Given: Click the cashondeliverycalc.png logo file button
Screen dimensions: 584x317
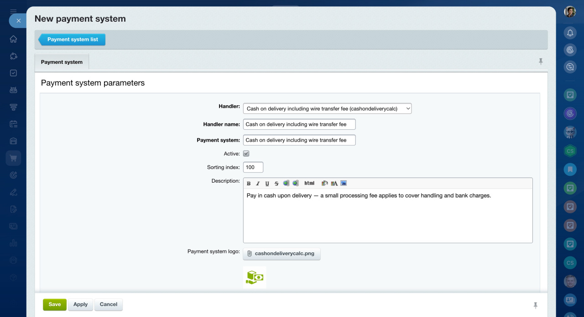Looking at the screenshot, I should [282, 254].
